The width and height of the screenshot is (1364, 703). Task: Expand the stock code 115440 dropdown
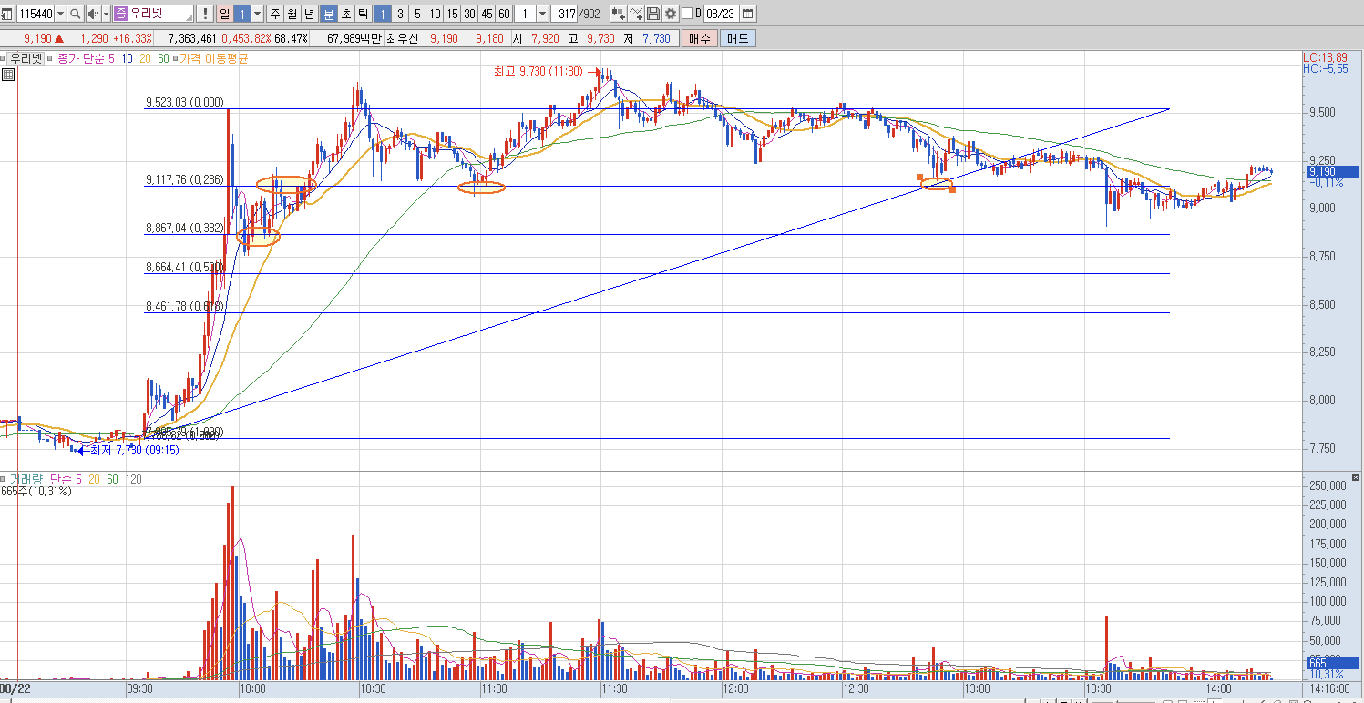[x=60, y=14]
